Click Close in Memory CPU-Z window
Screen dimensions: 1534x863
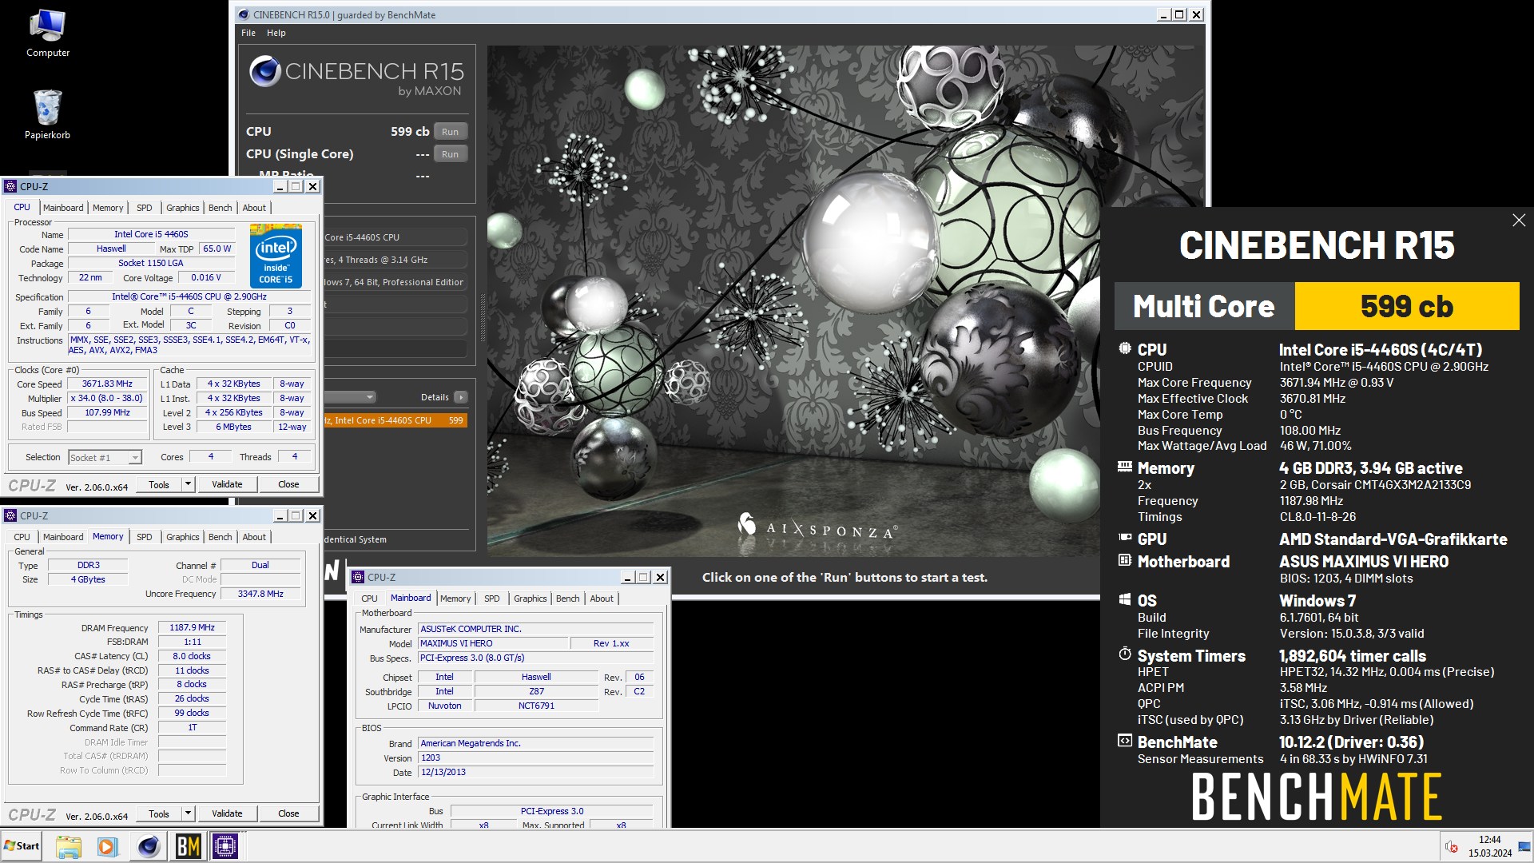click(288, 813)
